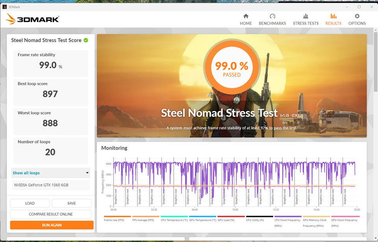Screen dimensions: 378x242
Task: Click the Best loop score value 897
Action: pos(50,94)
